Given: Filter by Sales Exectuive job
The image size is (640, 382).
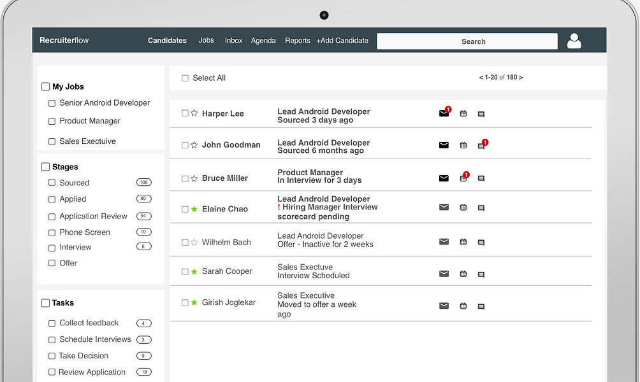Looking at the screenshot, I should (x=52, y=141).
